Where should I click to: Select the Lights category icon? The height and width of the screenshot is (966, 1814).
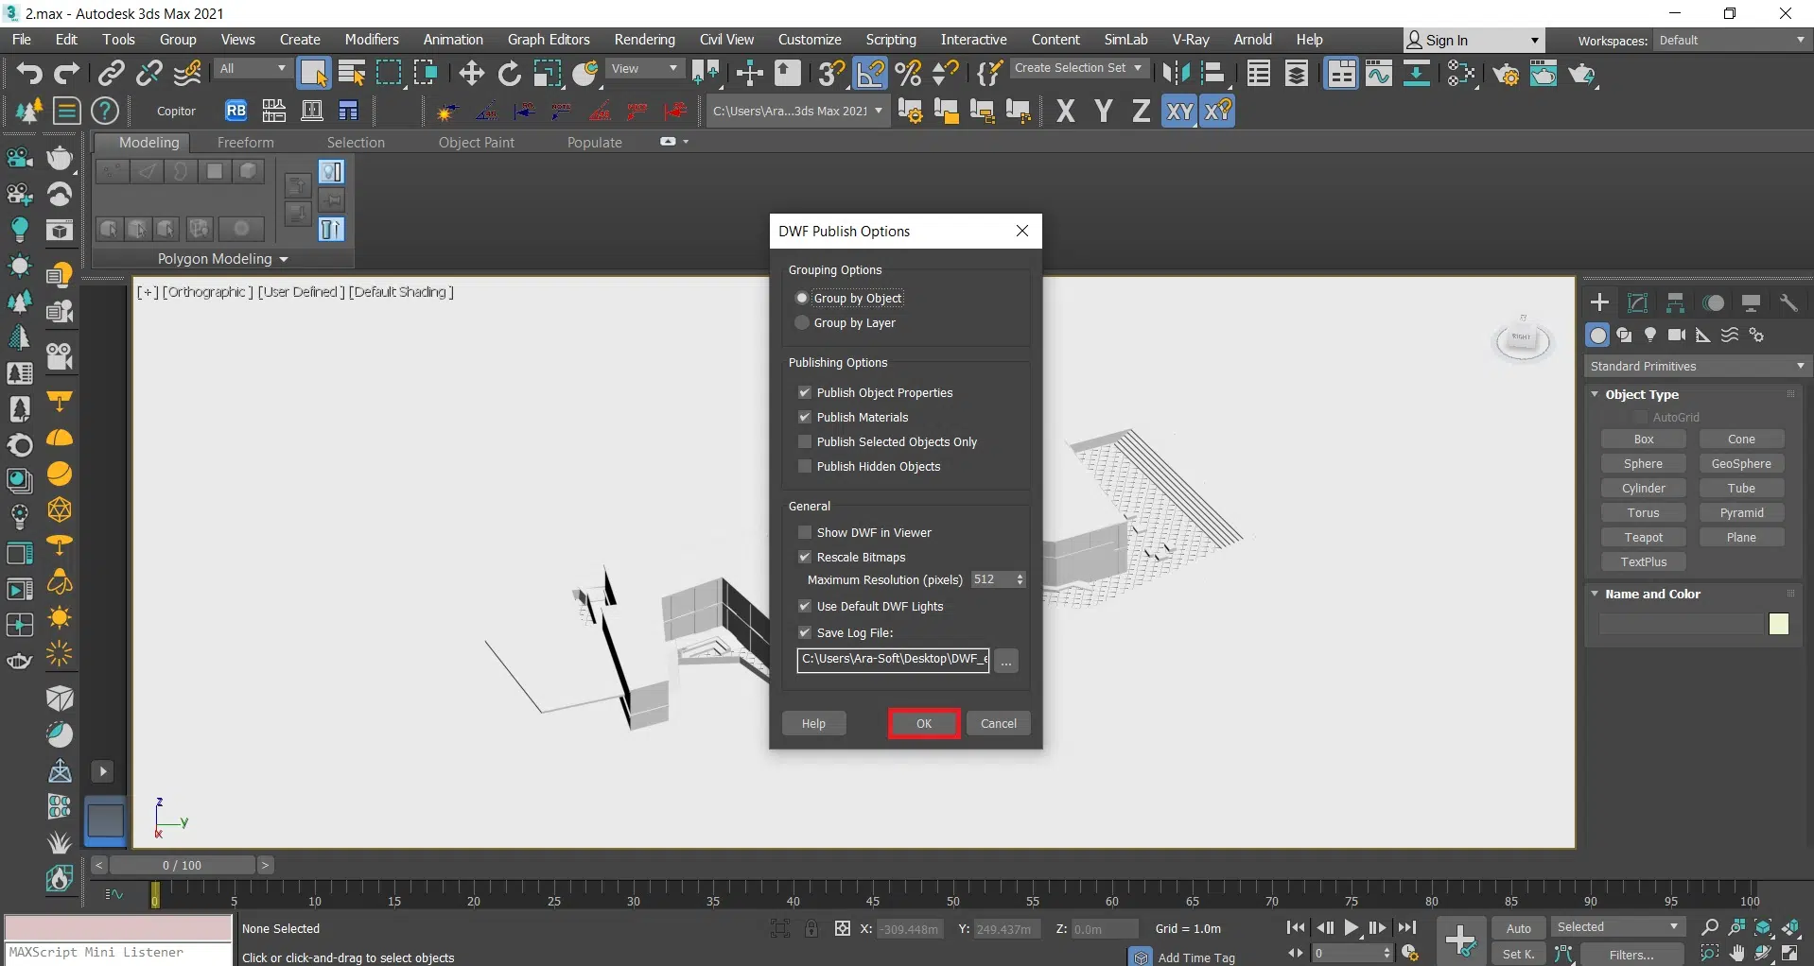pos(1650,335)
